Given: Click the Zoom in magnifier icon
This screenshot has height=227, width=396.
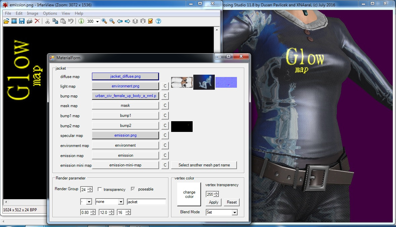Looking at the screenshot, I should (x=104, y=21).
